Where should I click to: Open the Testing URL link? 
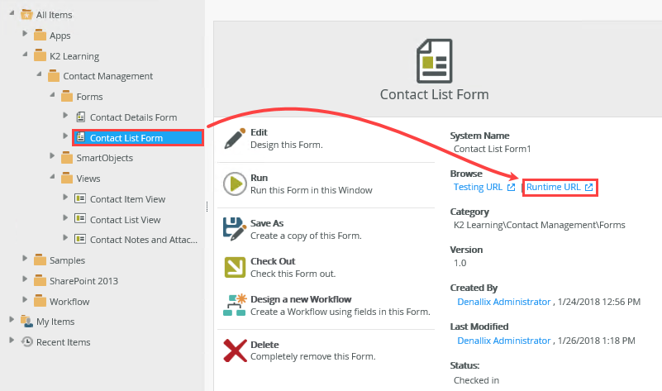(x=479, y=188)
